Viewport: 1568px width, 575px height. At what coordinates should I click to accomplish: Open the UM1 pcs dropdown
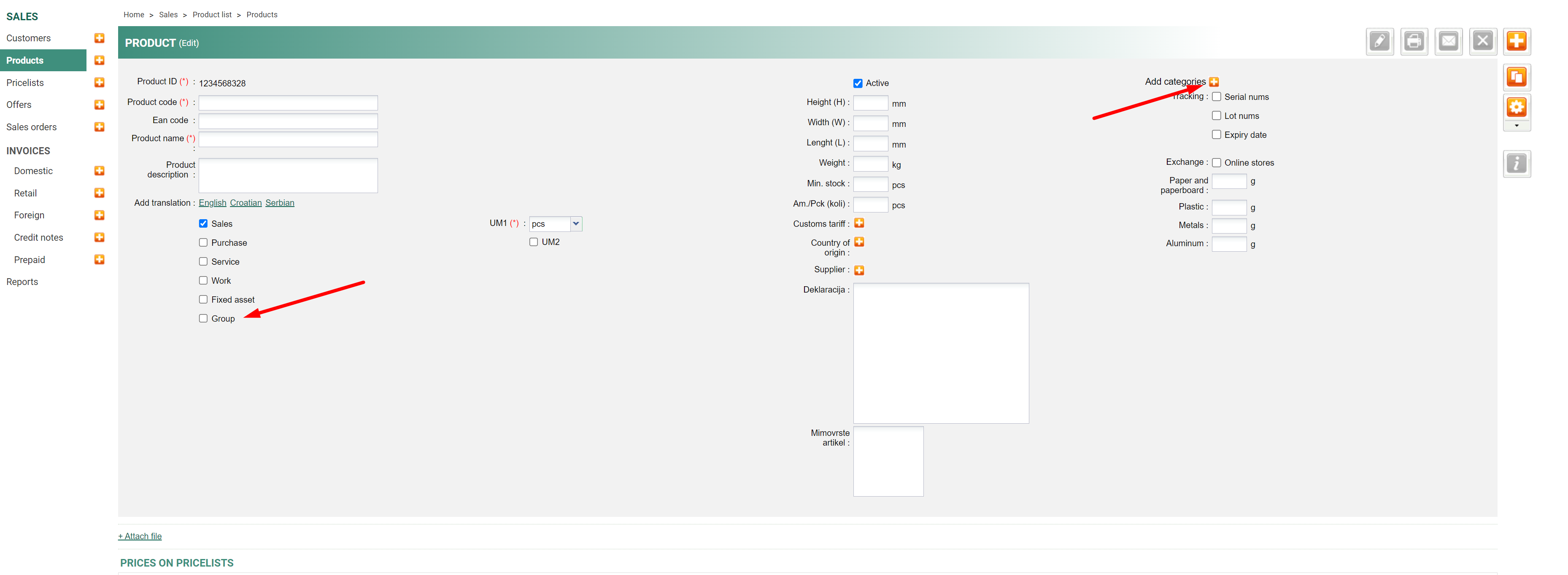pyautogui.click(x=555, y=224)
